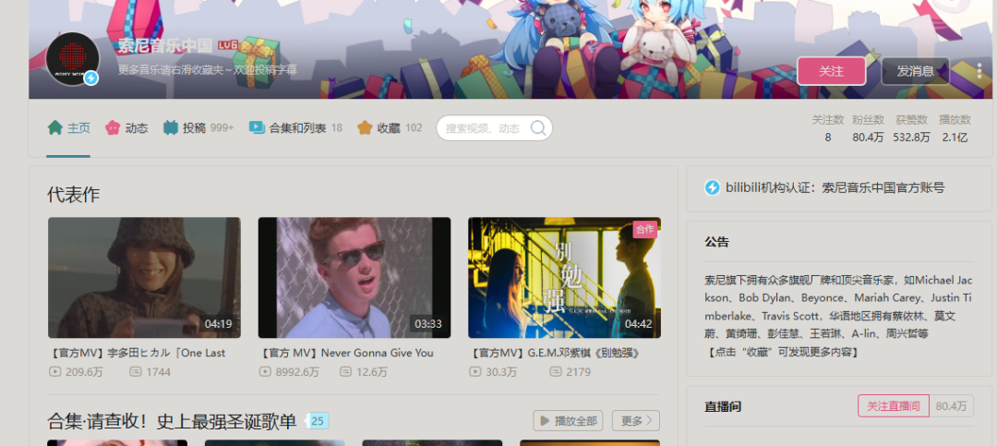
Task: Follow the account with 关注 button
Action: [831, 70]
